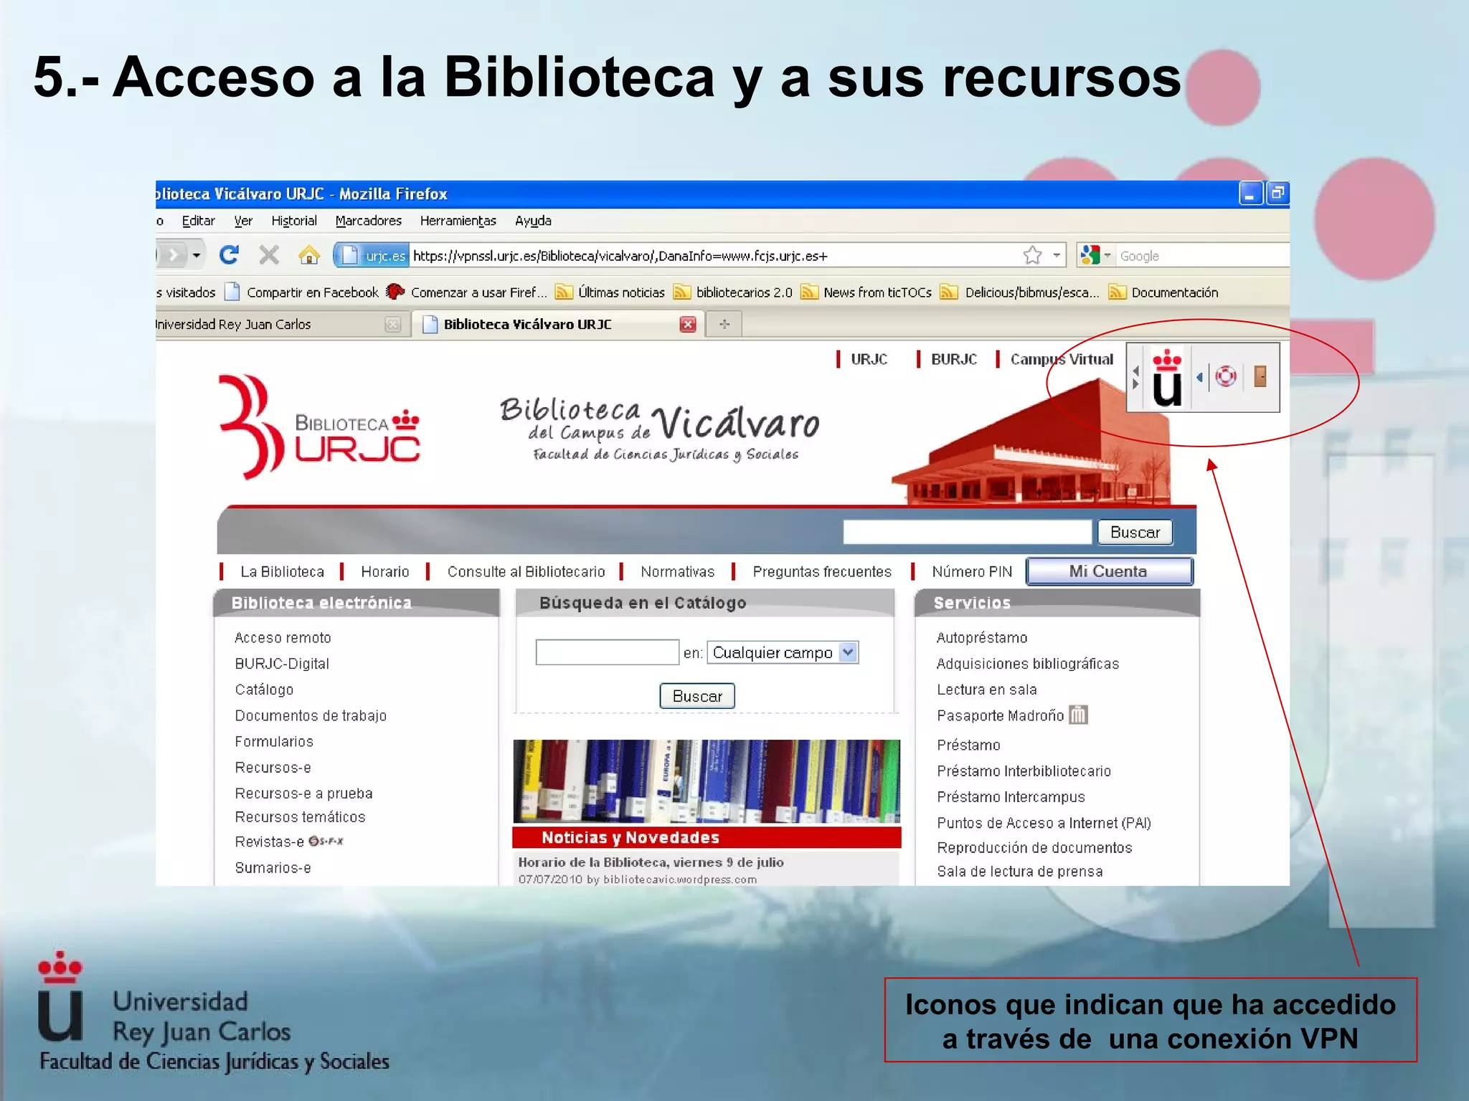
Task: Go to the Firefox home page icon
Action: coord(309,255)
